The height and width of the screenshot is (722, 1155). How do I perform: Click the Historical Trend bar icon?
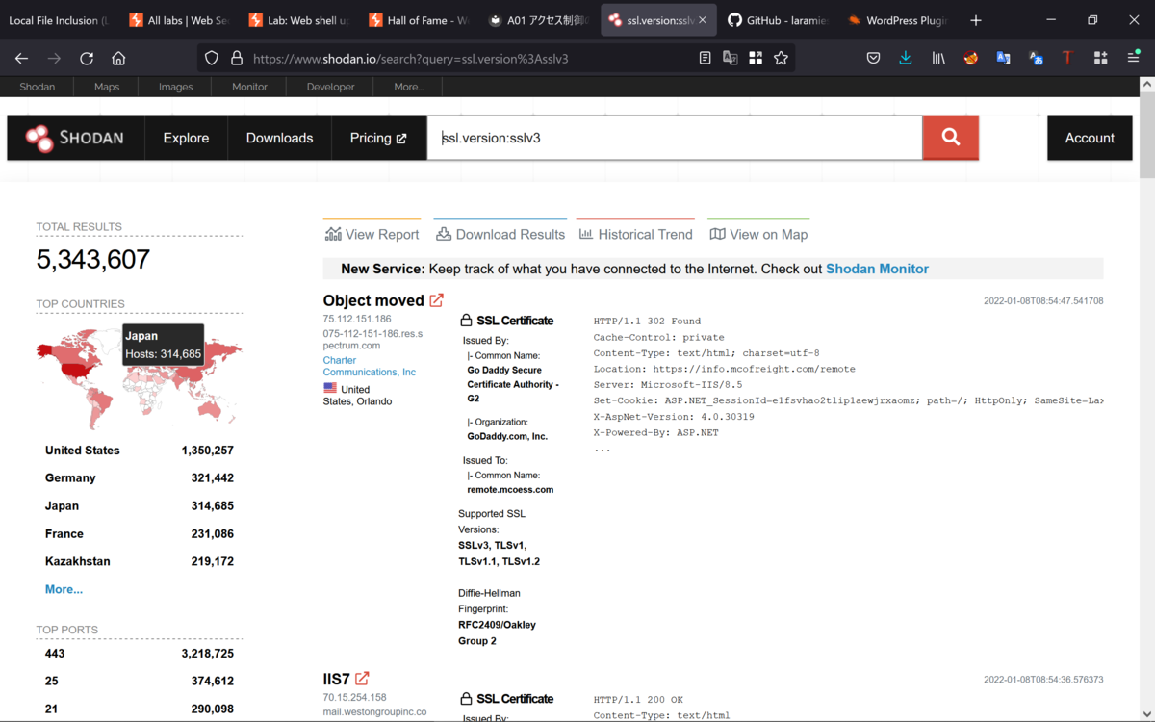[x=586, y=234]
